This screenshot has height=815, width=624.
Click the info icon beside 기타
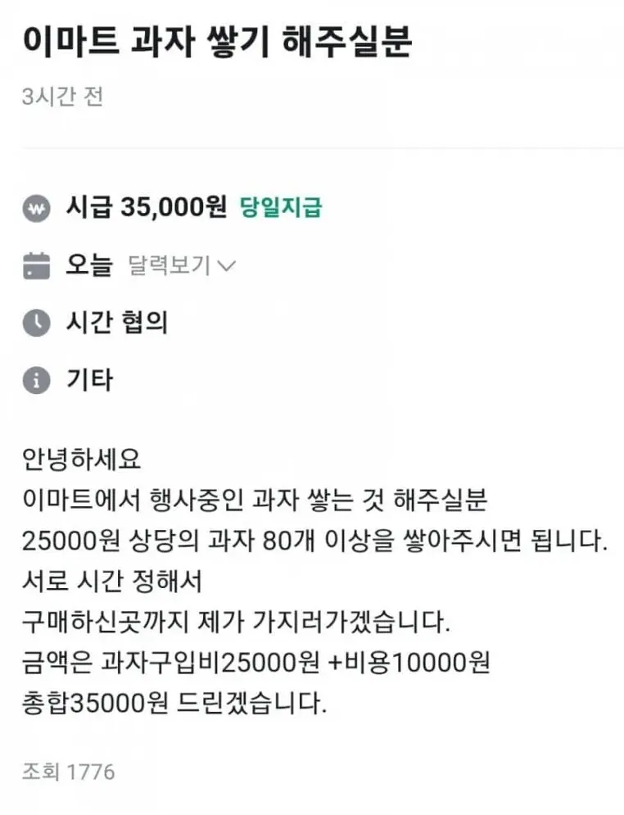37,381
